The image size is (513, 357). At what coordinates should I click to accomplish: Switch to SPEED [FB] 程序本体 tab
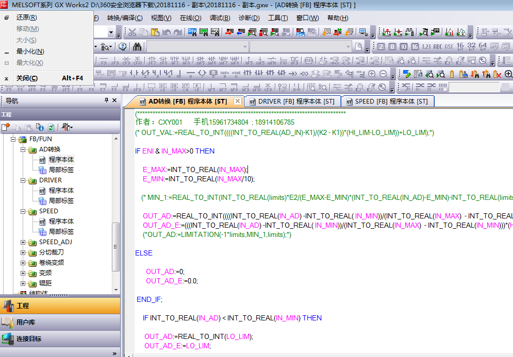[387, 101]
